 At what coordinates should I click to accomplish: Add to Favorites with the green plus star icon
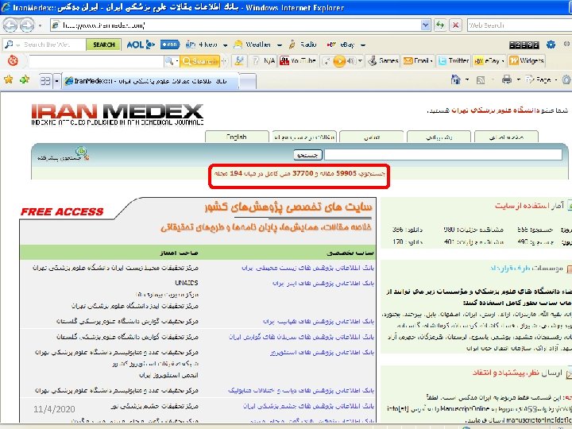tap(25, 79)
